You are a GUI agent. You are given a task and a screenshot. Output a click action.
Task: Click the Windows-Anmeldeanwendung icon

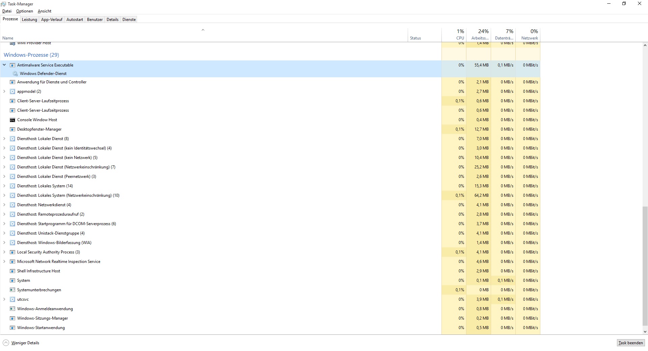pos(12,309)
